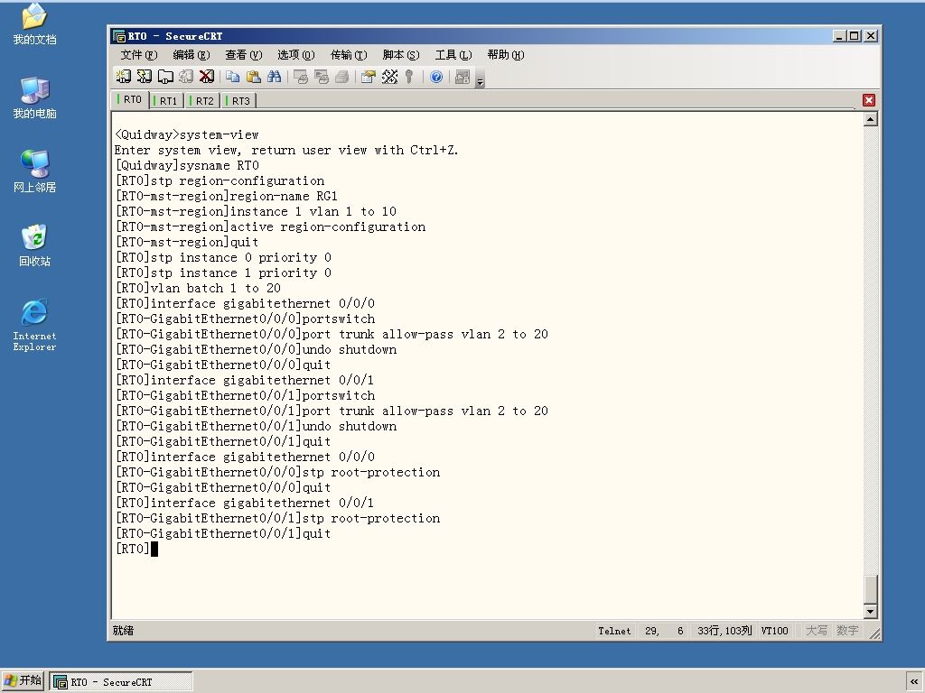Image resolution: width=925 pixels, height=693 pixels.
Task: Click the 大写 caps lock indicator
Action: (817, 631)
